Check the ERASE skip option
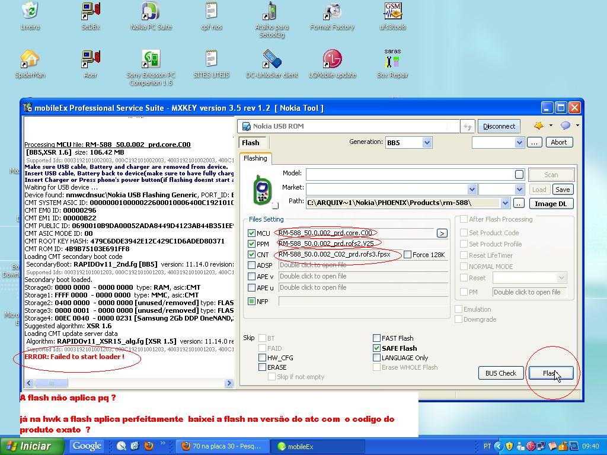This screenshot has height=455, width=607. (x=262, y=367)
